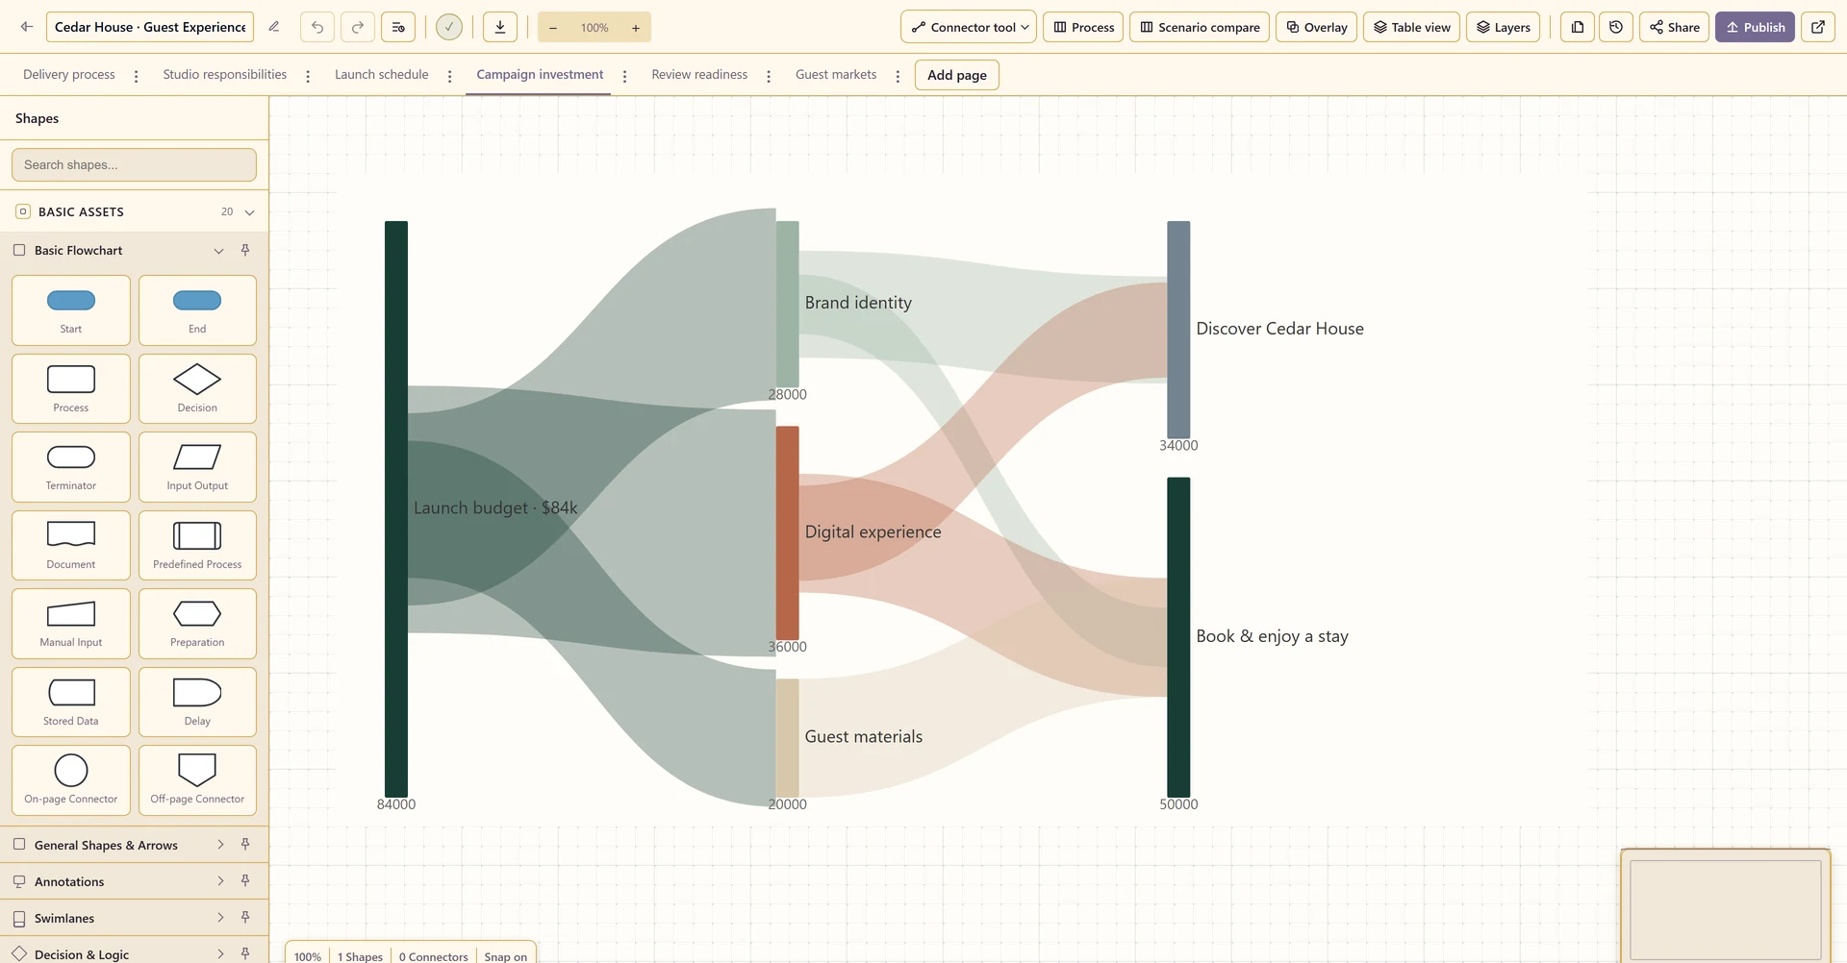Screen dimensions: 1847x963
Task: Toggle General Shapes & Arrows checkbox
Action: tap(19, 845)
